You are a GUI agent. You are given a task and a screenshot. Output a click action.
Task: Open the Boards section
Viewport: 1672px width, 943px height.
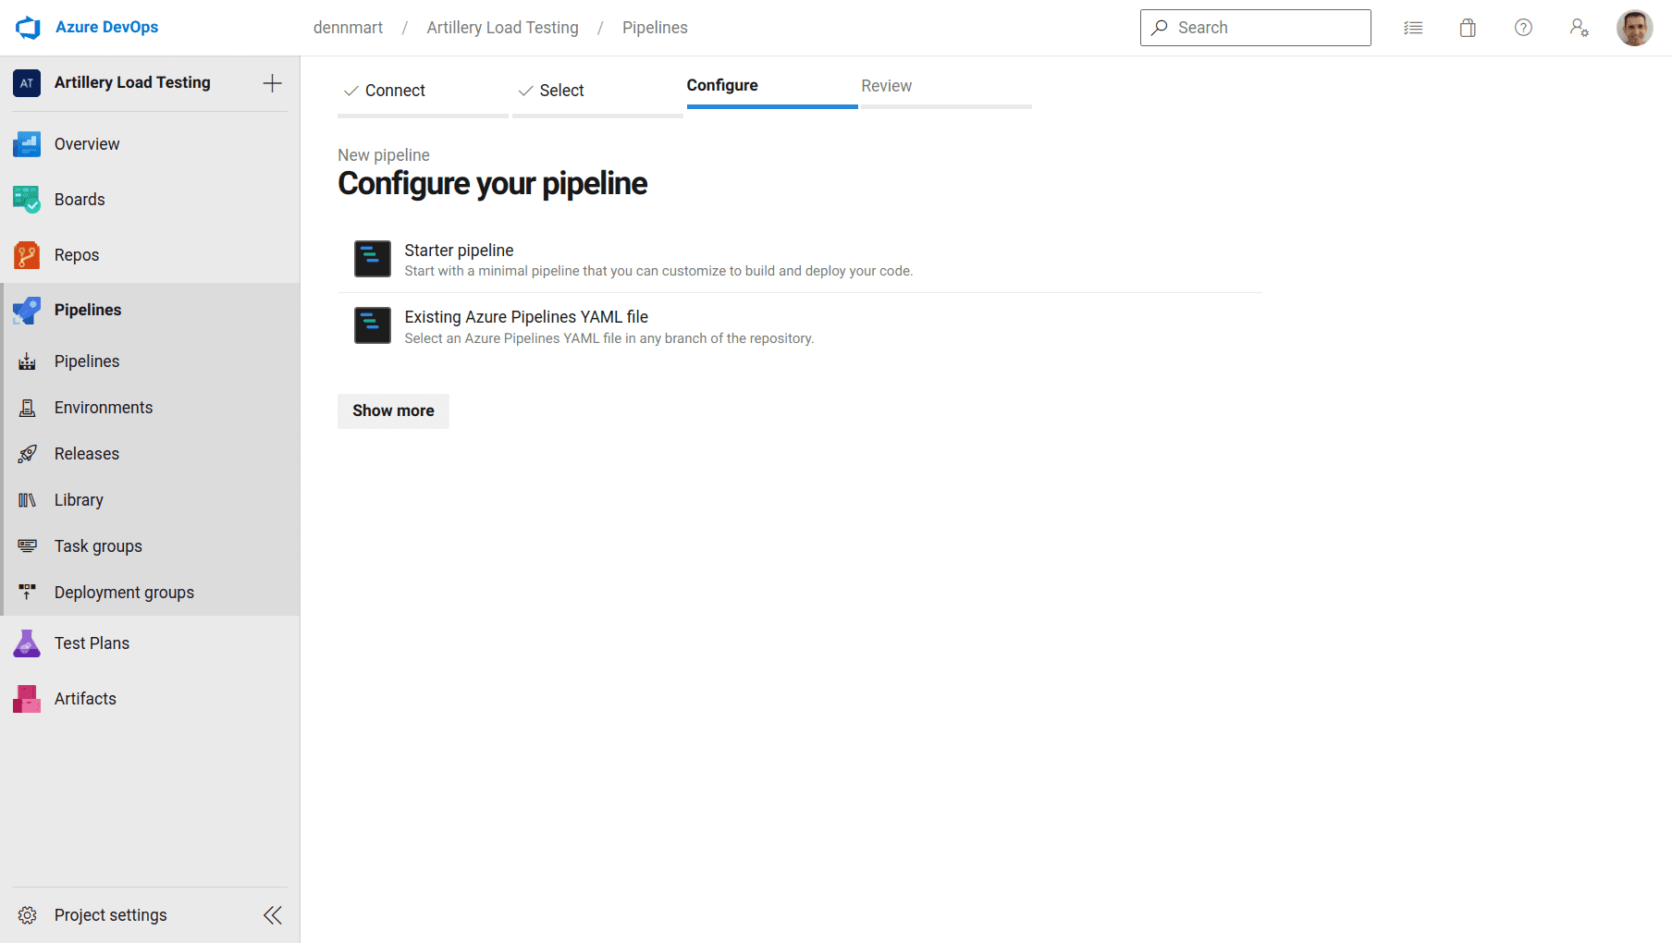click(80, 199)
